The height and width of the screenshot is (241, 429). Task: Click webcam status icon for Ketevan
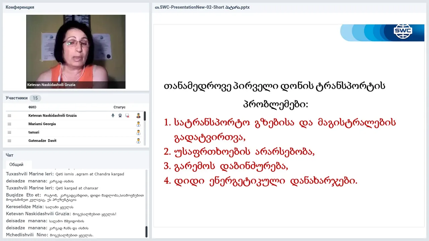point(120,115)
